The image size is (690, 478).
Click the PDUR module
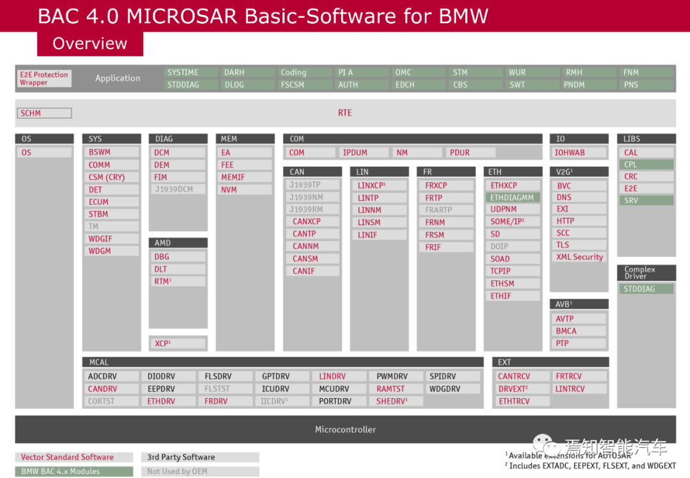pyautogui.click(x=470, y=152)
